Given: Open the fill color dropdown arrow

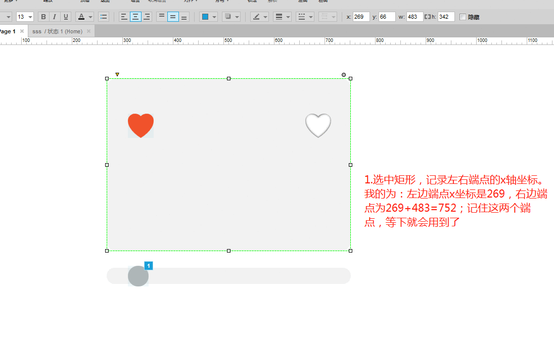Looking at the screenshot, I should pos(214,17).
